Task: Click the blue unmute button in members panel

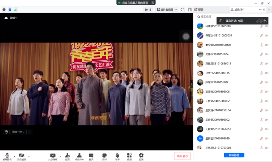Action: coord(234,155)
